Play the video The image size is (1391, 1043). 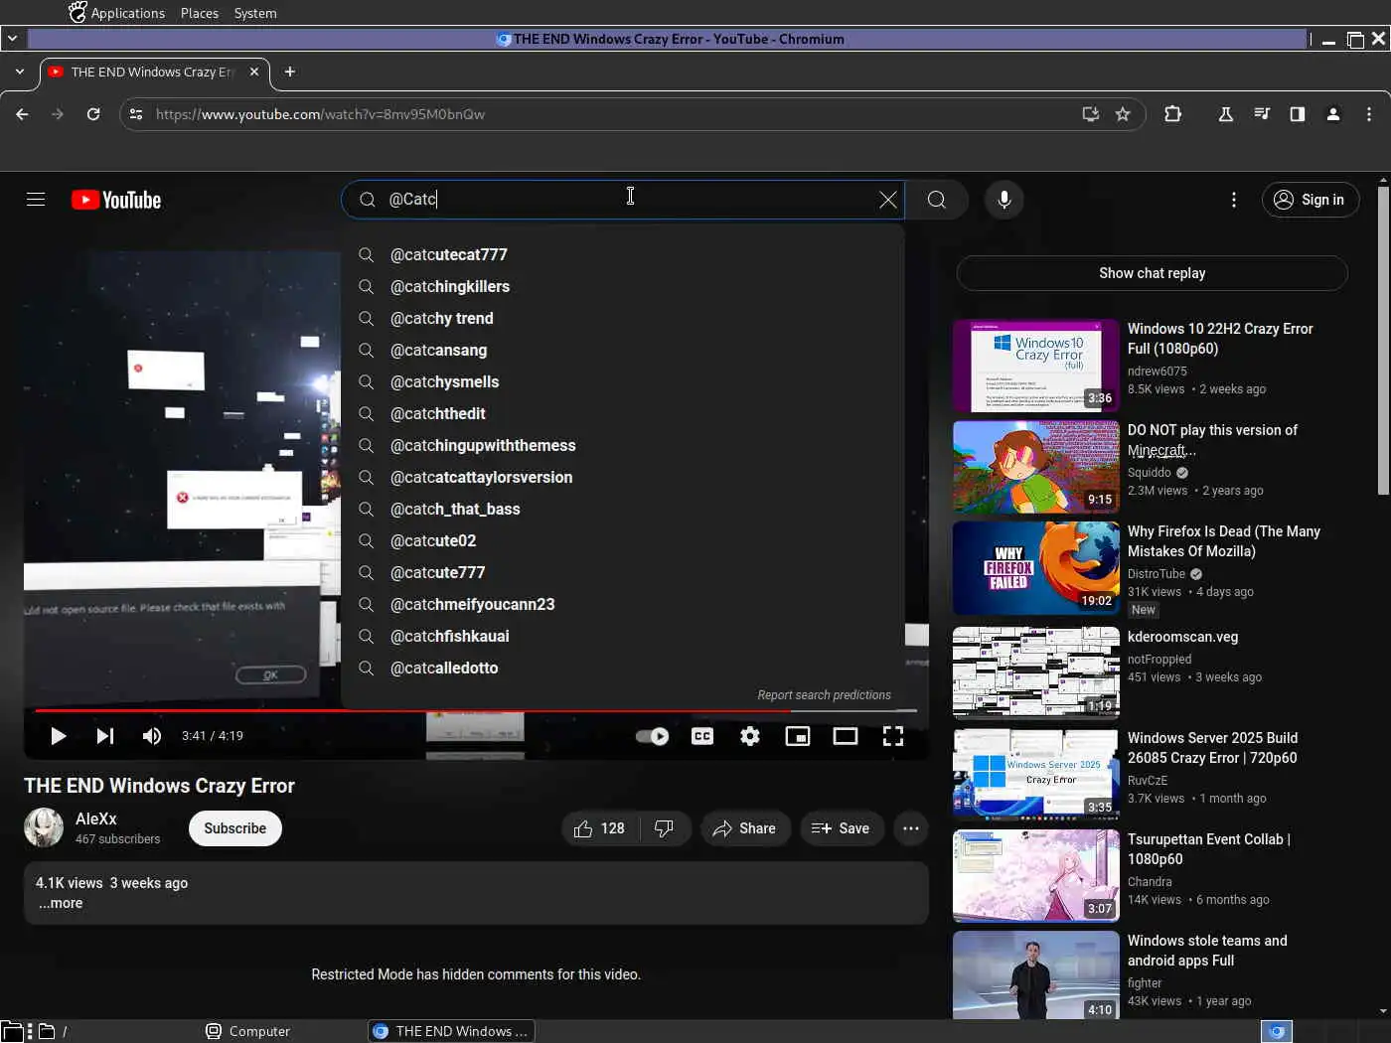(x=58, y=736)
